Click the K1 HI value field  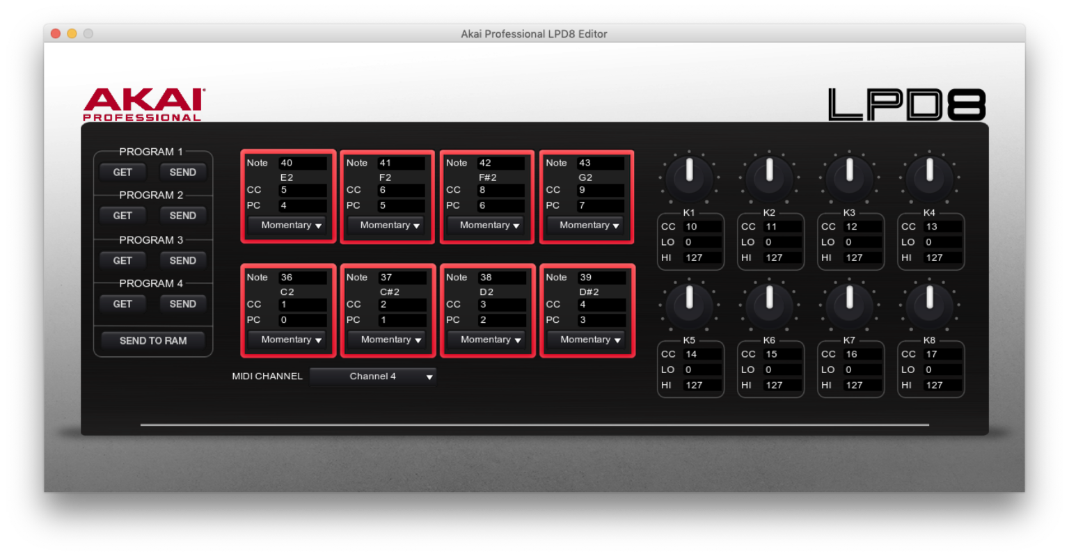click(702, 257)
